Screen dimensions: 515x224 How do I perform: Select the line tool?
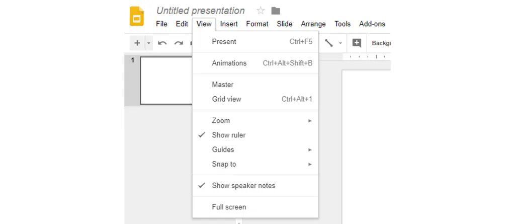pyautogui.click(x=329, y=43)
